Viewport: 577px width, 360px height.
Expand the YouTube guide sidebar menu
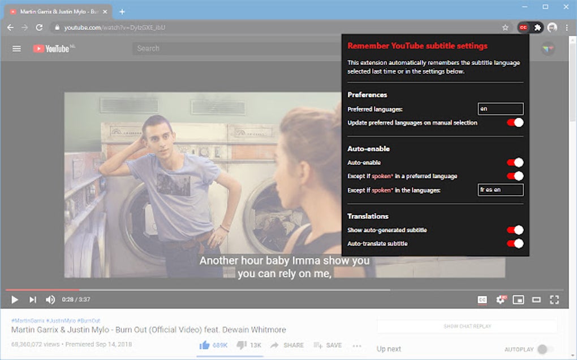click(x=16, y=49)
